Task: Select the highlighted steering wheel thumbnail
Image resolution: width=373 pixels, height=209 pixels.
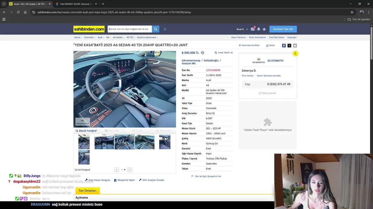Action: click(124, 142)
